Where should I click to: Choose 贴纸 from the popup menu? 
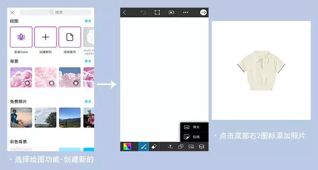194,137
